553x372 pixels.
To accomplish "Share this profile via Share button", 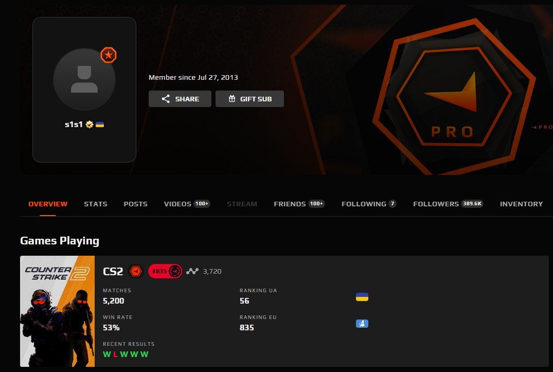I will pyautogui.click(x=180, y=99).
